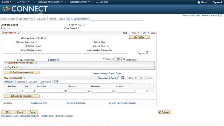This screenshot has width=224, height=126.
Task: Expand Personal Information breadcrumb menu
Action: click(x=79, y=2)
